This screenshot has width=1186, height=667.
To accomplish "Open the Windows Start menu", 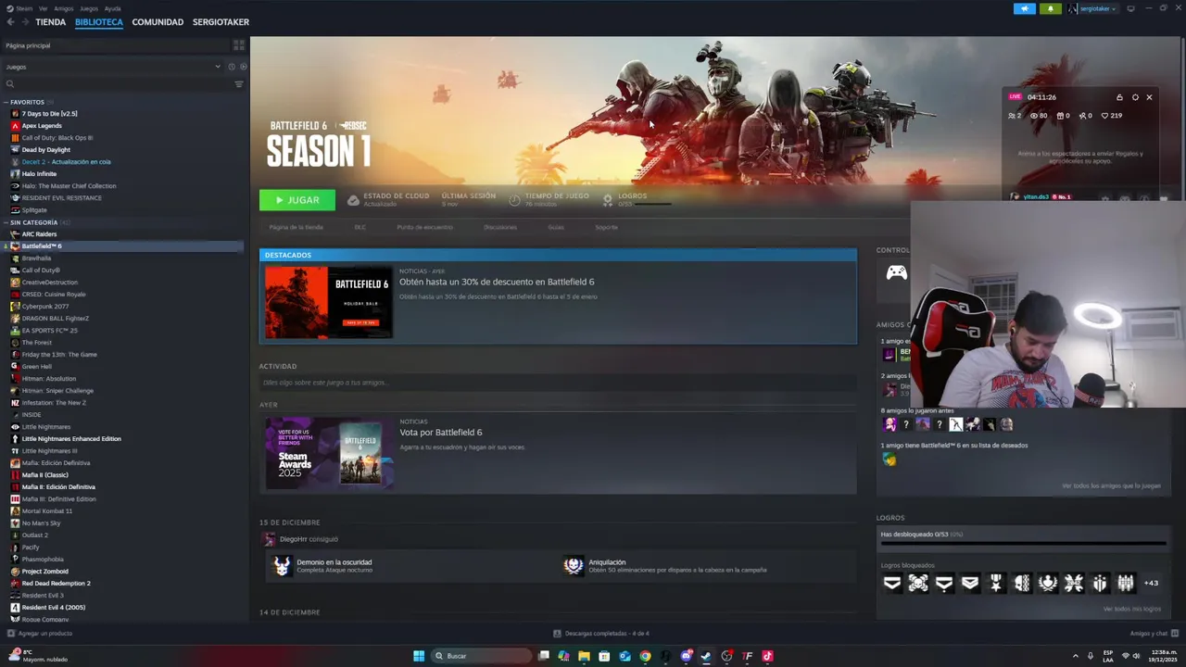I will coord(419,656).
